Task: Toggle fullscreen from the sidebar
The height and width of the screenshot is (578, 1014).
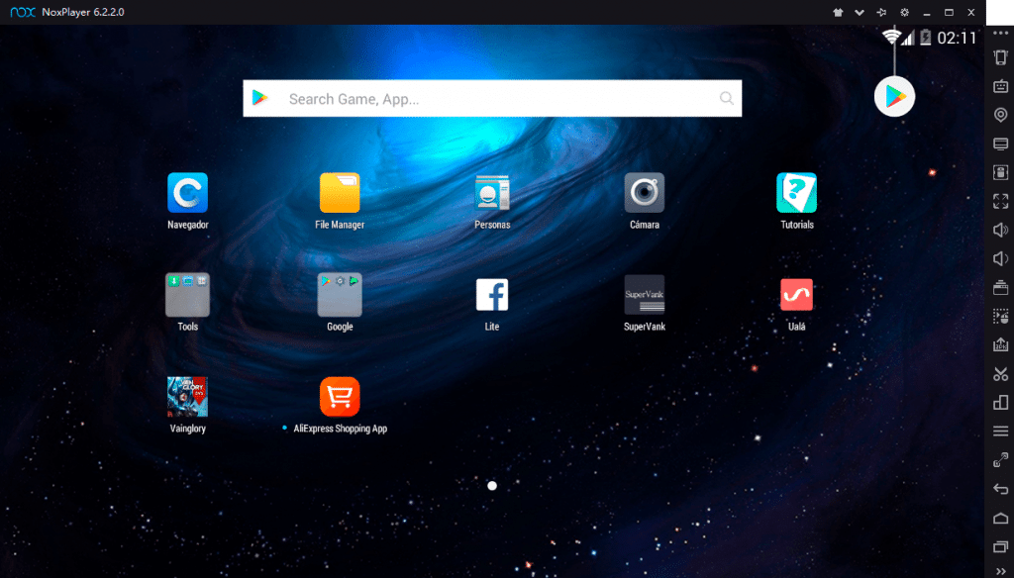Action: [x=1000, y=201]
